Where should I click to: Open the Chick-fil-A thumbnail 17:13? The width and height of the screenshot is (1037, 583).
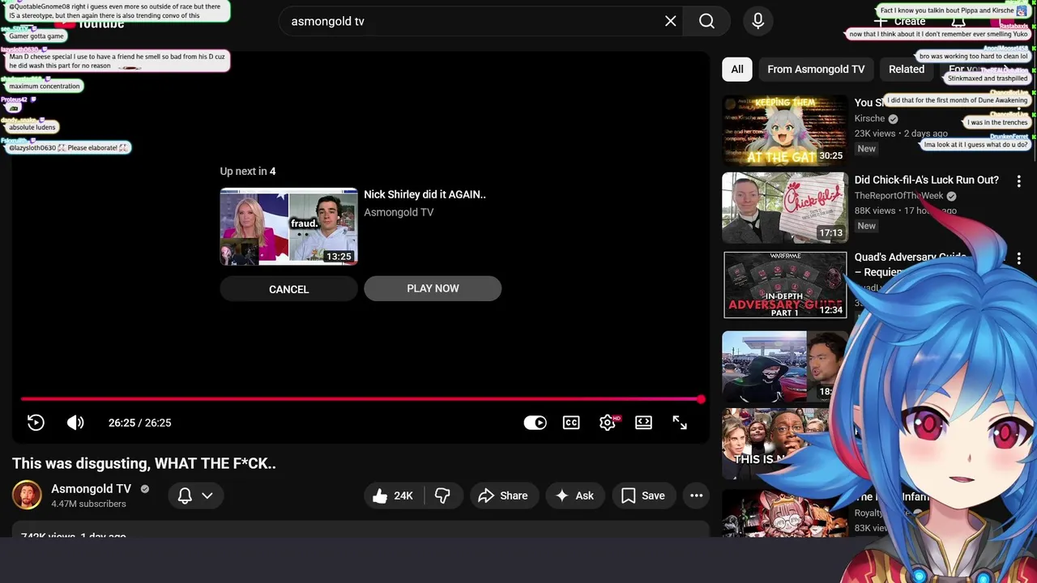(x=785, y=207)
